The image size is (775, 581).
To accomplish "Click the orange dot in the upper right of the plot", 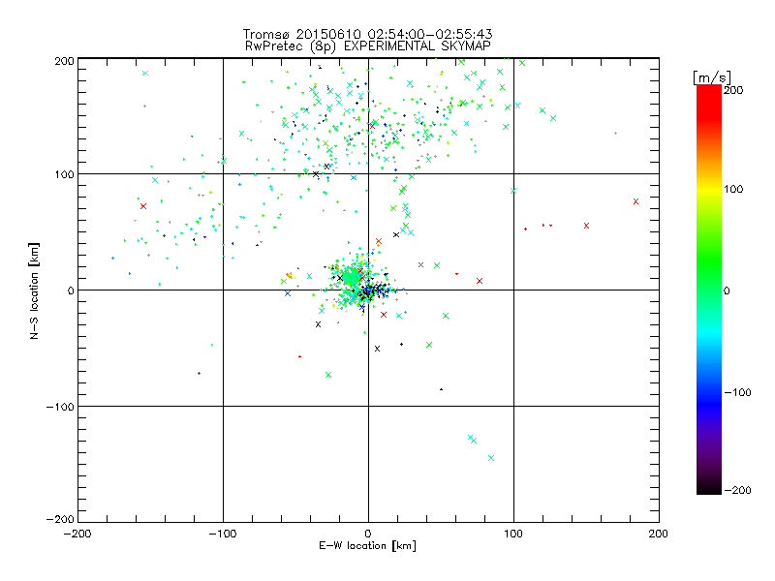I will coord(615,134).
